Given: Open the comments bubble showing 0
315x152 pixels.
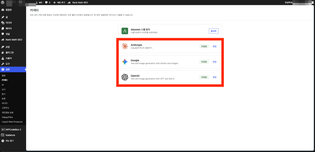Looking at the screenshot, I should 48,2.
